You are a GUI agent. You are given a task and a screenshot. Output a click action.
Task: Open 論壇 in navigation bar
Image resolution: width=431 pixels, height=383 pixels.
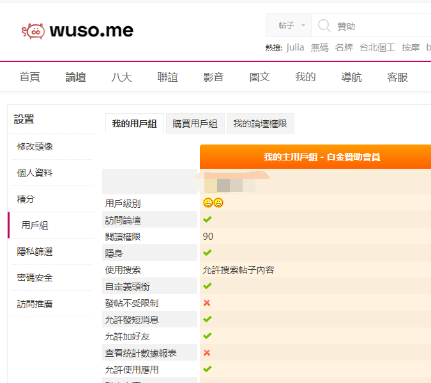(x=75, y=77)
